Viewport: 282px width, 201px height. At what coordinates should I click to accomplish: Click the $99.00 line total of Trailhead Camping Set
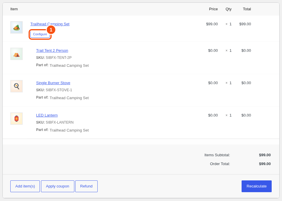click(x=245, y=24)
